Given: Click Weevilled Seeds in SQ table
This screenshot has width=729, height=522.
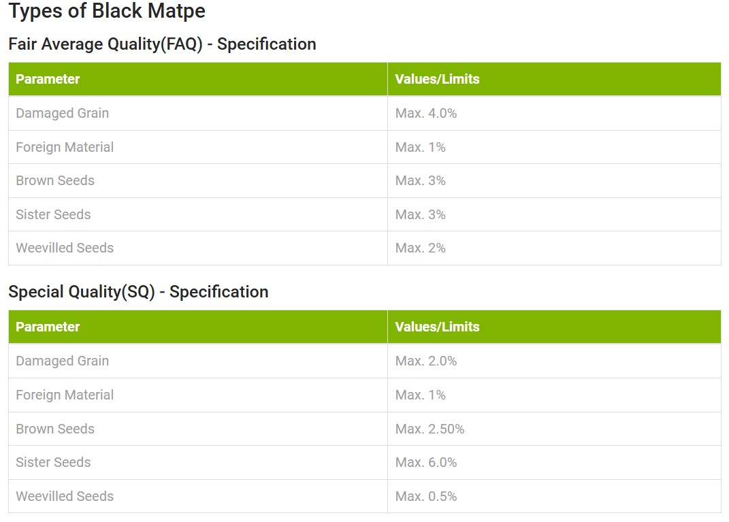Looking at the screenshot, I should pyautogui.click(x=65, y=497).
